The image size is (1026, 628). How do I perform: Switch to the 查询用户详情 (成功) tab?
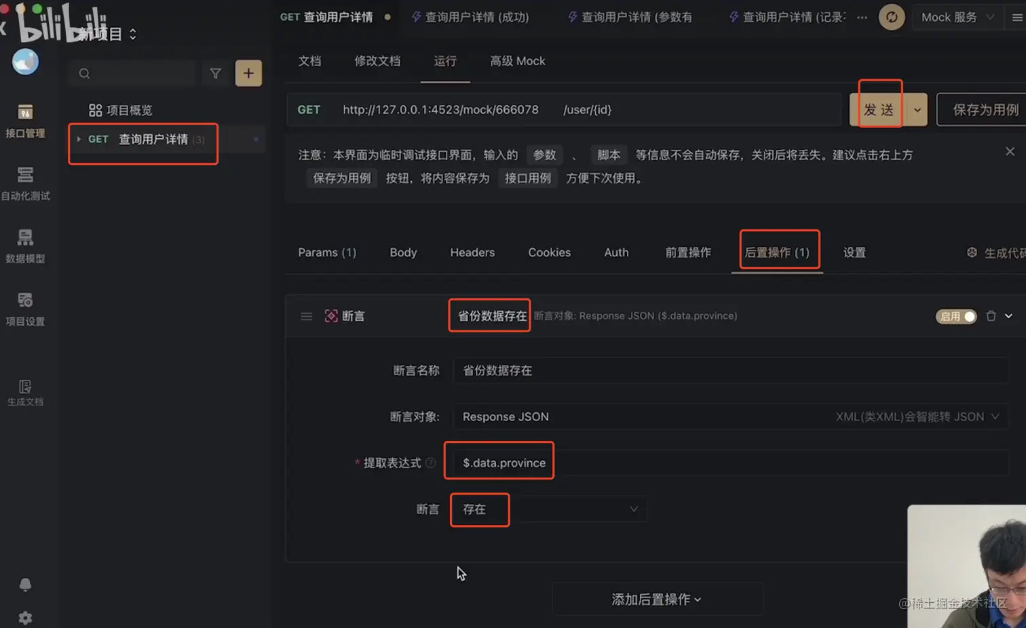coord(470,17)
